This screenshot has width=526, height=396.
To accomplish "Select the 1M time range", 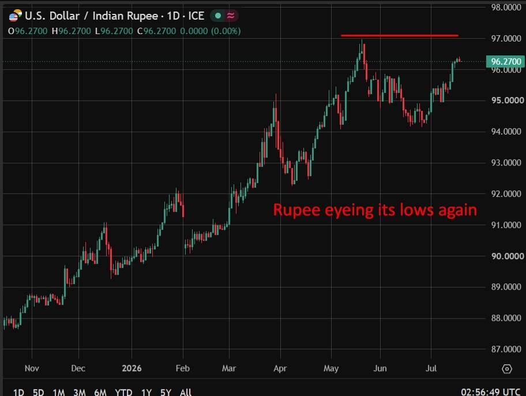I will tap(59, 392).
